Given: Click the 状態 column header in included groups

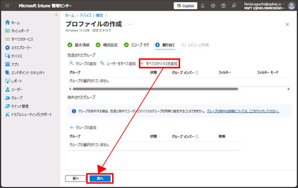Looking at the screenshot, I should (153, 72).
